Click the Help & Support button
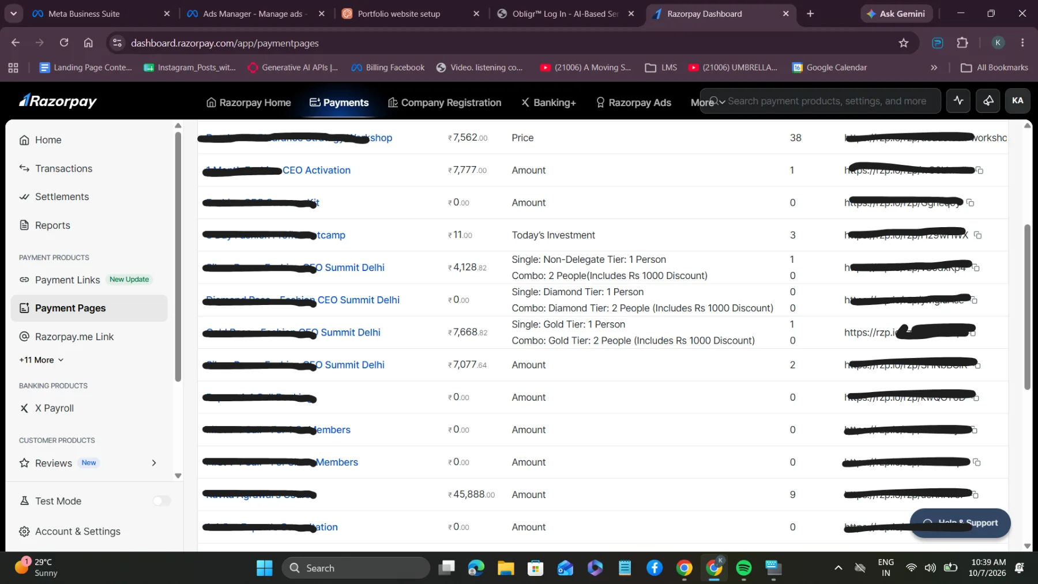Screen dimensions: 1038x584 point(960,523)
